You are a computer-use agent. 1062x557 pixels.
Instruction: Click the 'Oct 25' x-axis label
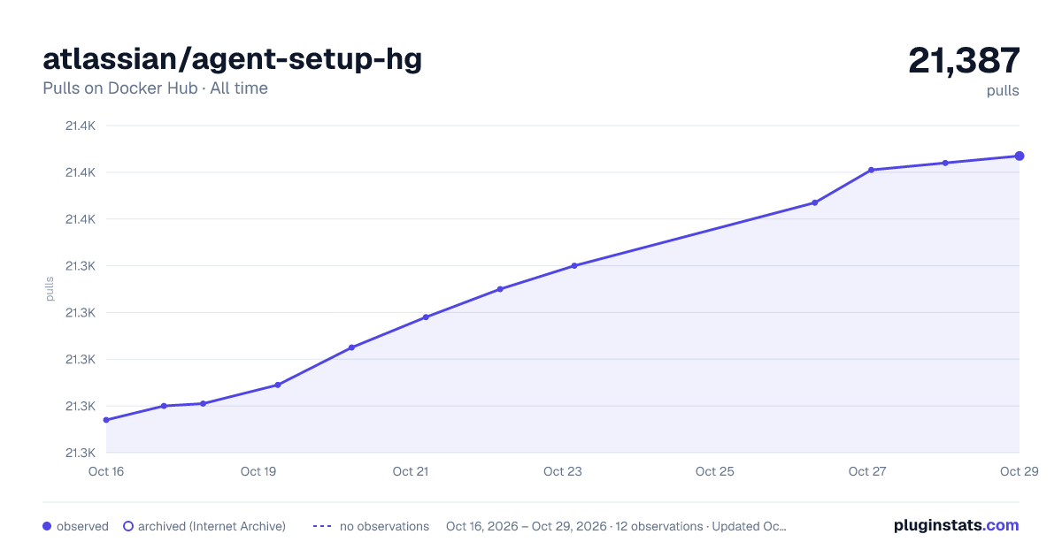715,471
